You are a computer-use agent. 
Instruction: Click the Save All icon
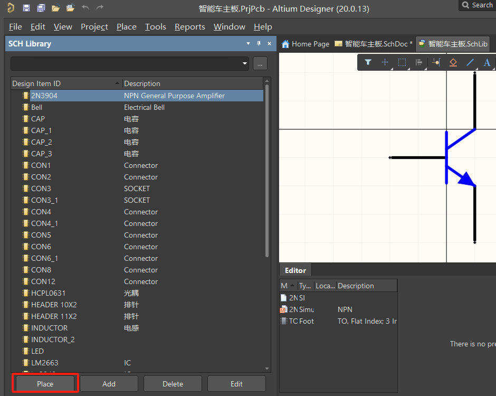(x=41, y=8)
